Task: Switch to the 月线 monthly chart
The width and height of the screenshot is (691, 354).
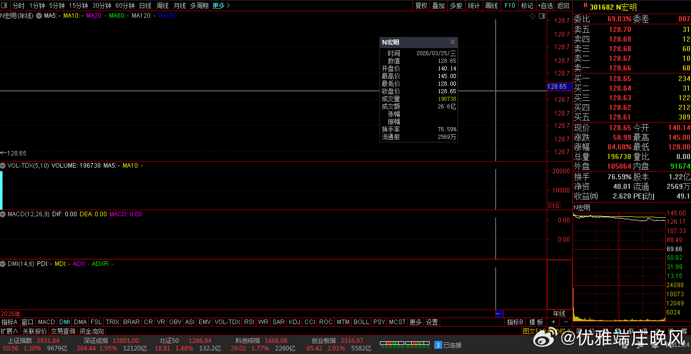Action: coord(179,6)
